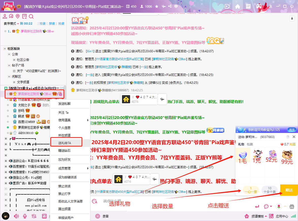The image size is (298, 221).
Task: Click the F2 hotkey talk icon
Action: click(x=44, y=216)
